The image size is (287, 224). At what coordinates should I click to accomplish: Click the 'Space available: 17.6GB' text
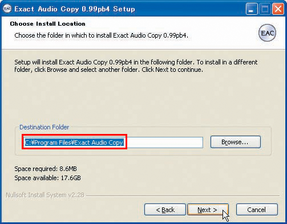(47, 178)
